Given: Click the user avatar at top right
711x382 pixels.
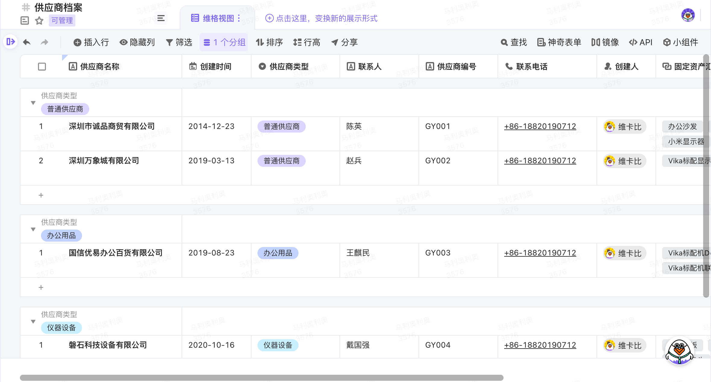Looking at the screenshot, I should 688,15.
